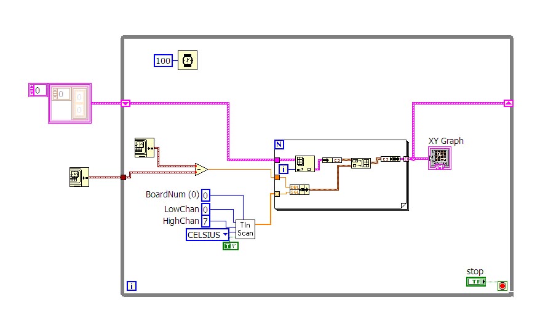Click the pink input tunnel on the For Loop
The image size is (556, 321).
pyautogui.click(x=277, y=160)
